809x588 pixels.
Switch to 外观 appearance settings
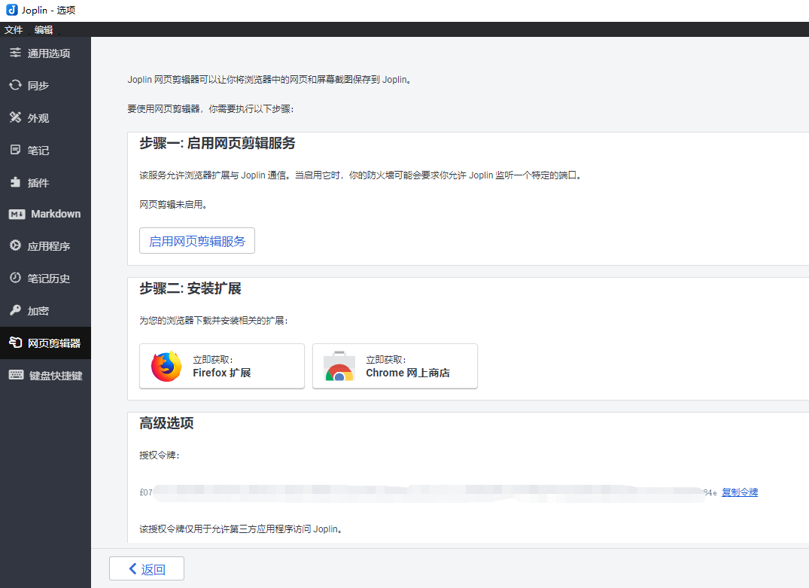45,117
